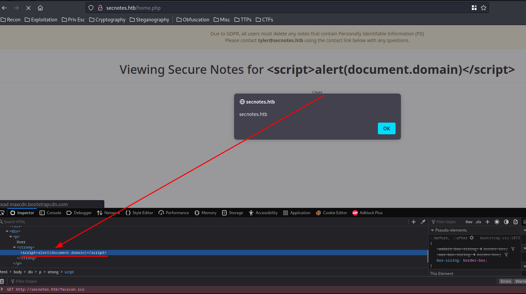The height and width of the screenshot is (294, 526).
Task: Open the Application tab
Action: point(297,213)
